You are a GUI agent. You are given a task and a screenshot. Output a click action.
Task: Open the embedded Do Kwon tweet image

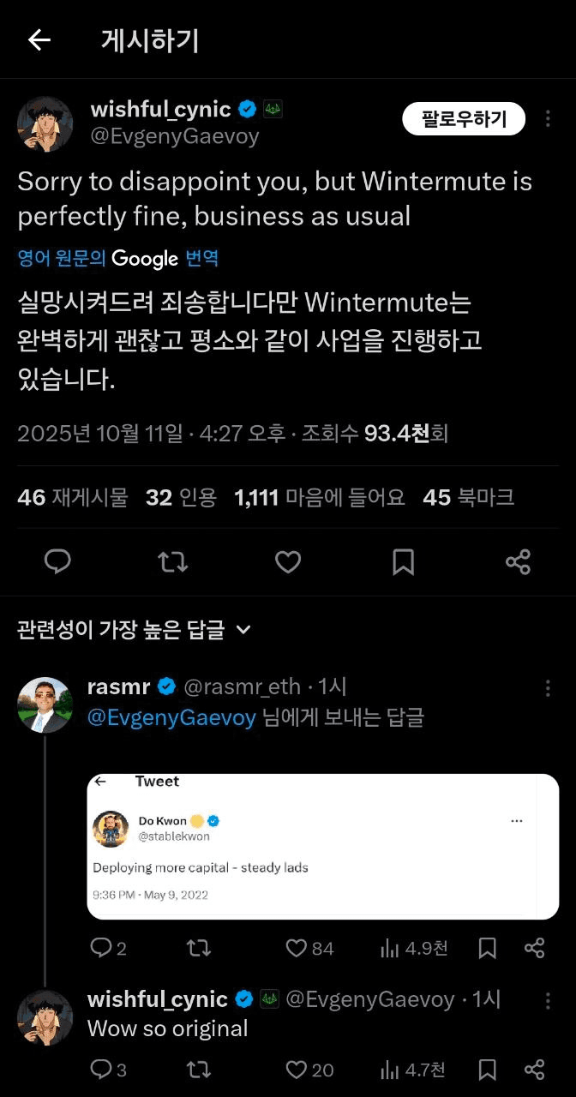322,846
